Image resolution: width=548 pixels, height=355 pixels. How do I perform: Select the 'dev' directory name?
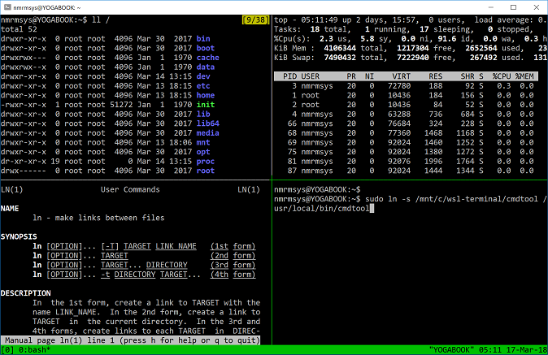click(x=203, y=76)
